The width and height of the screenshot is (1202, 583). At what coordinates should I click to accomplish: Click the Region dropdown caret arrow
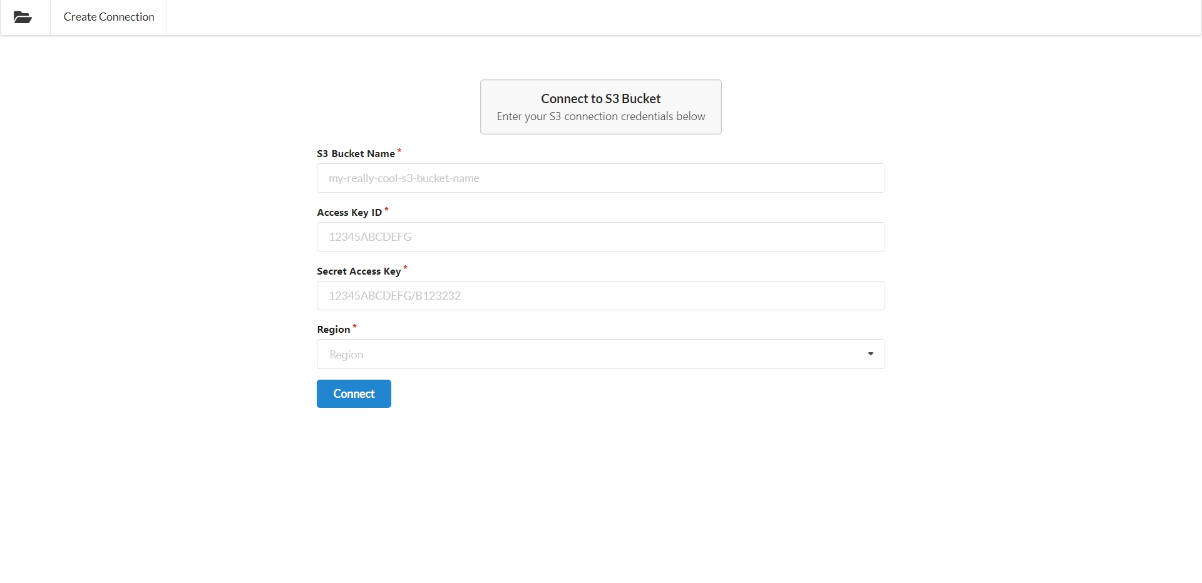point(870,355)
